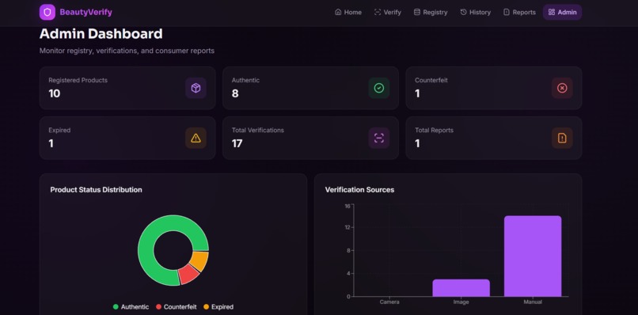The width and height of the screenshot is (638, 315).
Task: Click the BeautyVerify shield logo icon
Action: (x=47, y=12)
